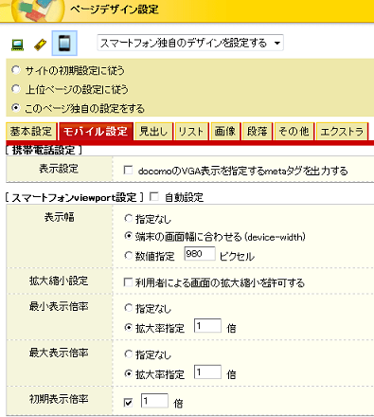
Task: Select 上位ページの設定に従う radio button
Action: (x=16, y=89)
